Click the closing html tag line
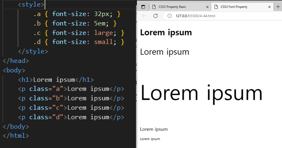Screen dimensions: 282x148 click(16, 136)
